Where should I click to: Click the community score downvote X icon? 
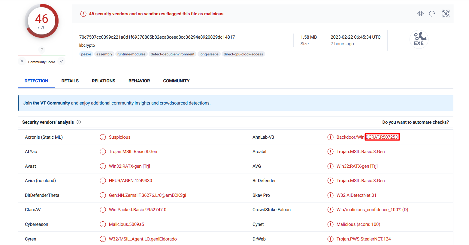pyautogui.click(x=22, y=61)
